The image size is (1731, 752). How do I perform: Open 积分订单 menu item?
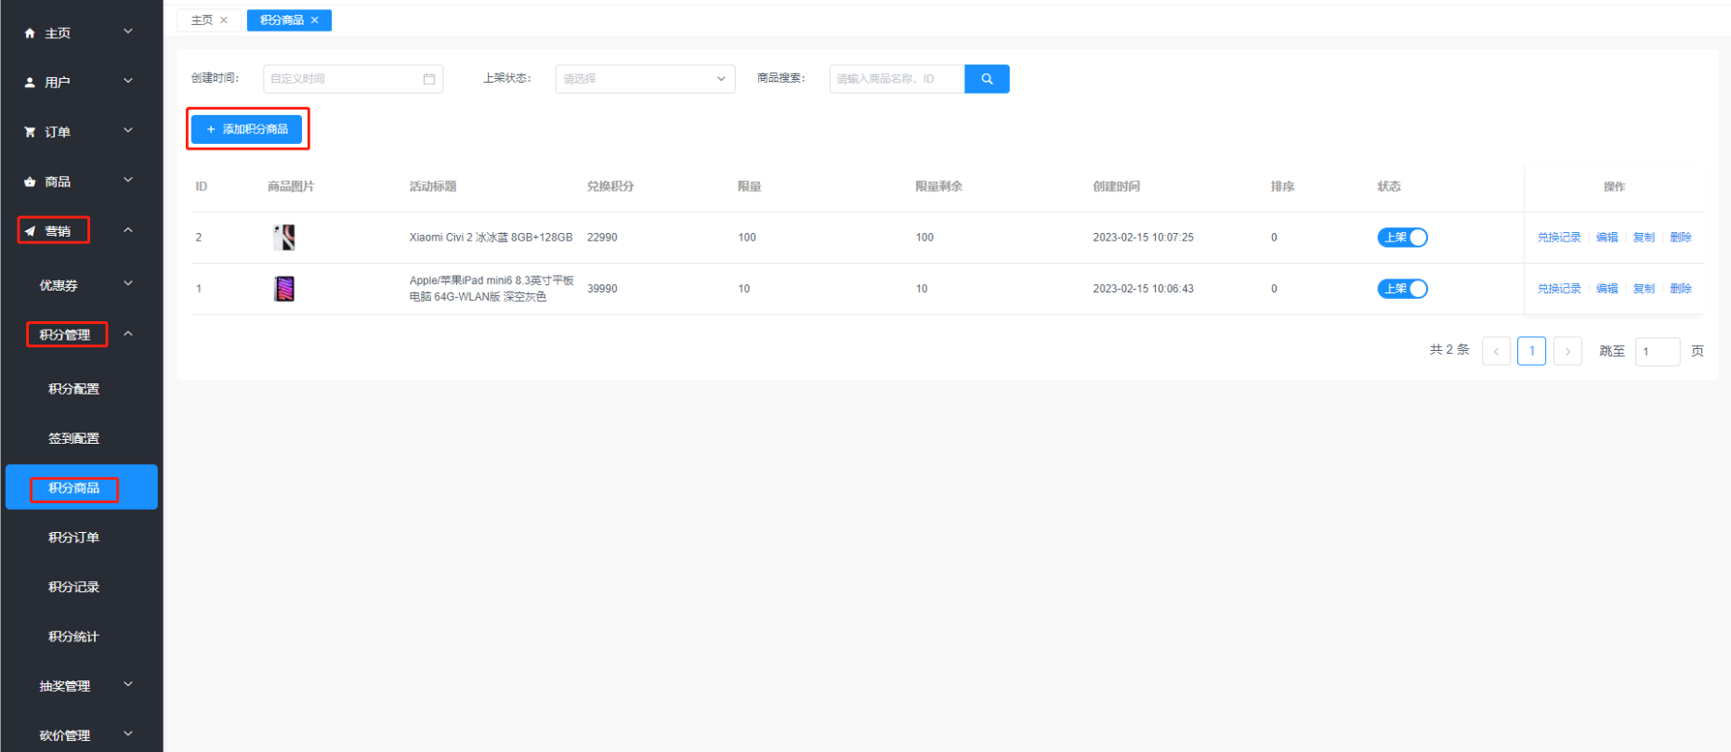pyautogui.click(x=74, y=538)
